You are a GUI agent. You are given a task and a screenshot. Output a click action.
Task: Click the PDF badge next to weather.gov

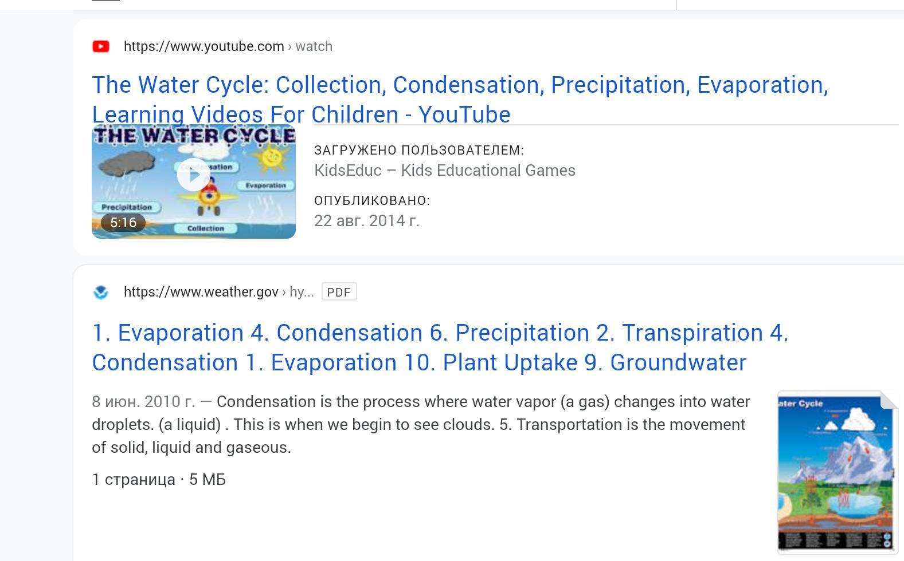click(x=339, y=292)
